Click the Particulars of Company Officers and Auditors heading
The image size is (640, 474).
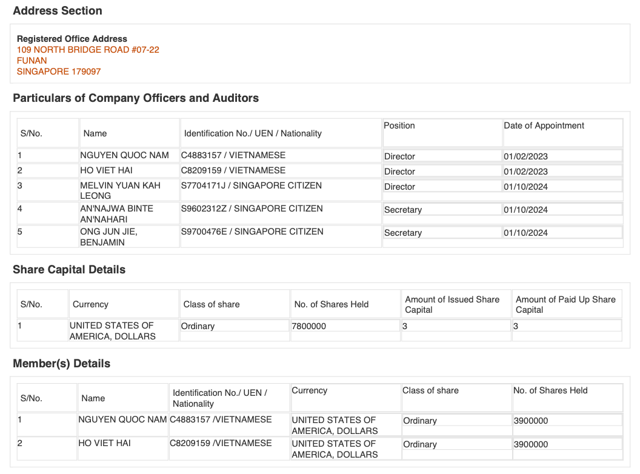(136, 98)
